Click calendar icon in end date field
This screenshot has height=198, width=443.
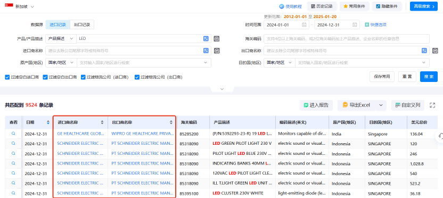click(355, 25)
